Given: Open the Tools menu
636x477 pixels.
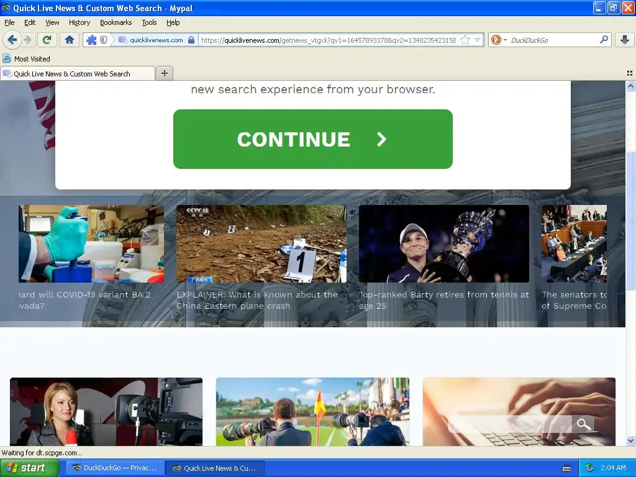Looking at the screenshot, I should point(149,22).
